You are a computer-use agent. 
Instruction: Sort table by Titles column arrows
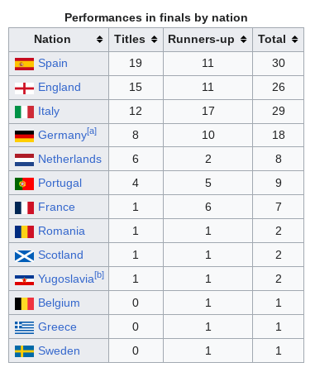(x=155, y=40)
